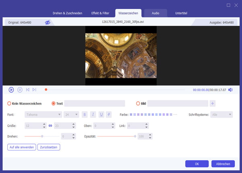Select the Bild watermark radio button
This screenshot has height=173, width=242.
click(x=138, y=104)
